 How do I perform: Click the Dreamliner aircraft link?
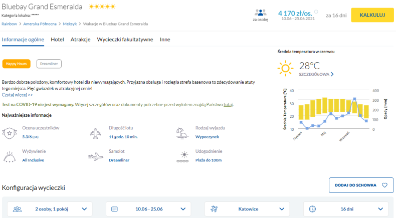tap(119, 160)
